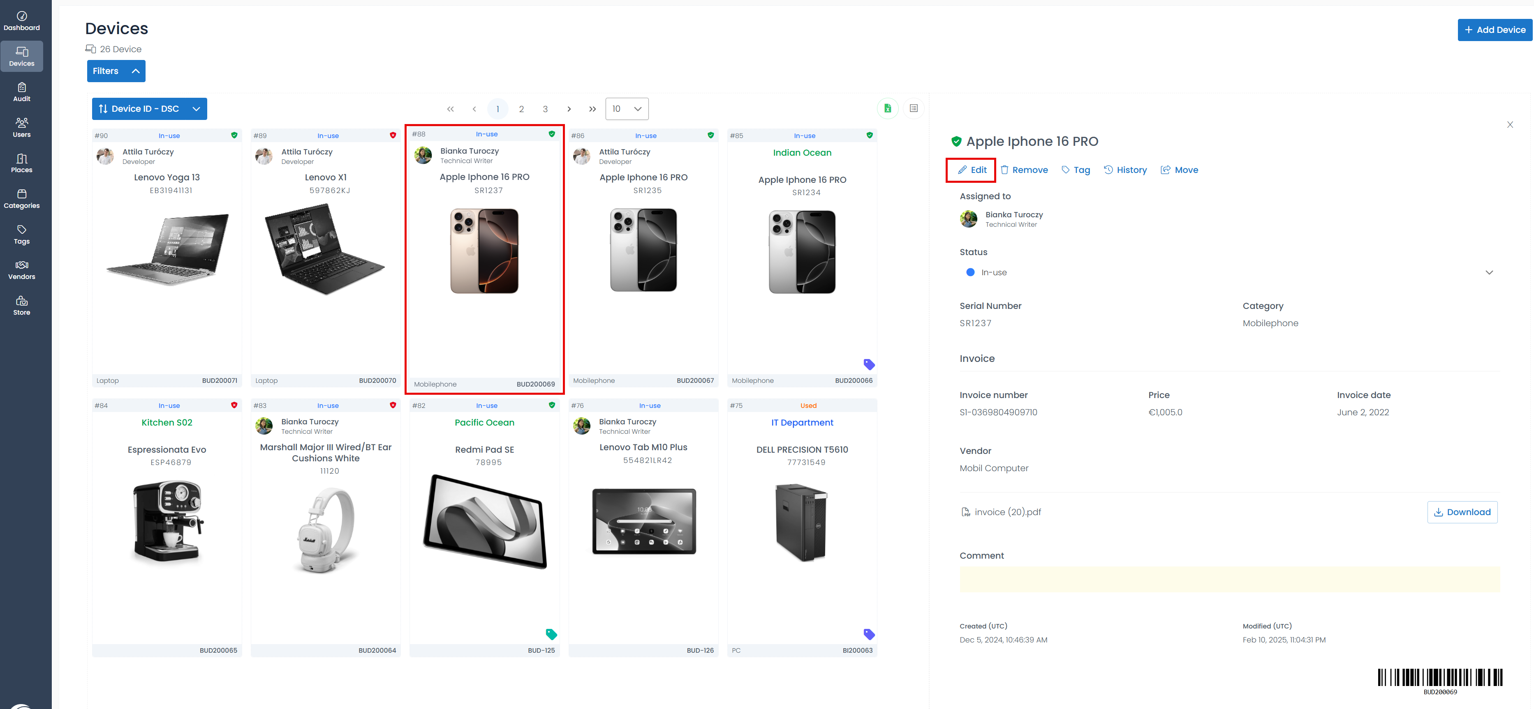View History of the selected device
Viewport: 1534px width, 709px height.
coord(1125,170)
